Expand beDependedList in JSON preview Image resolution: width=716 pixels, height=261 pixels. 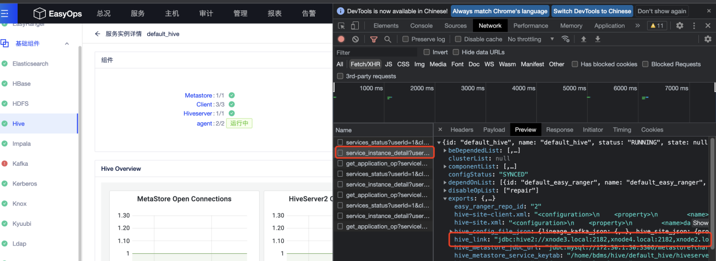(445, 150)
